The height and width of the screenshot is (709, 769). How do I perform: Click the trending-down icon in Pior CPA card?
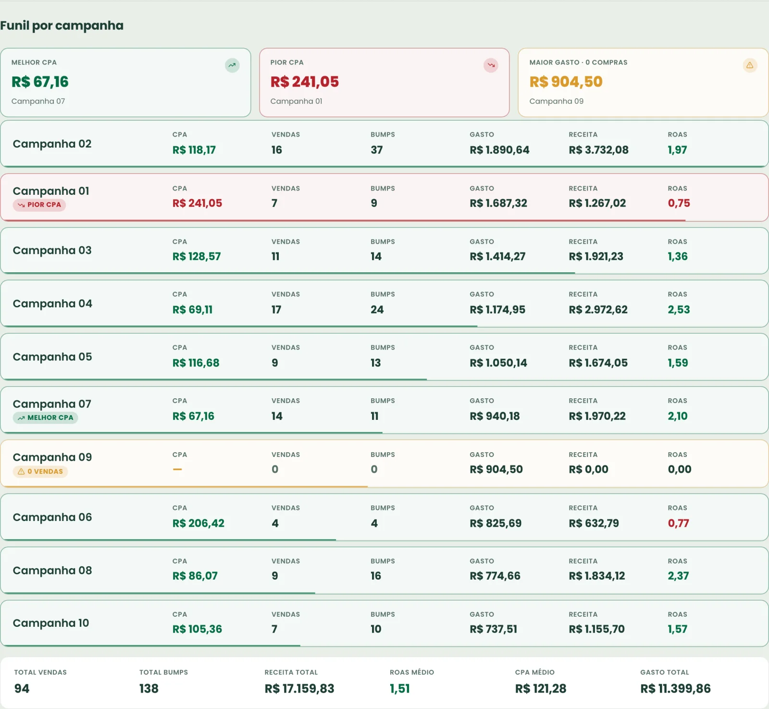pos(491,65)
